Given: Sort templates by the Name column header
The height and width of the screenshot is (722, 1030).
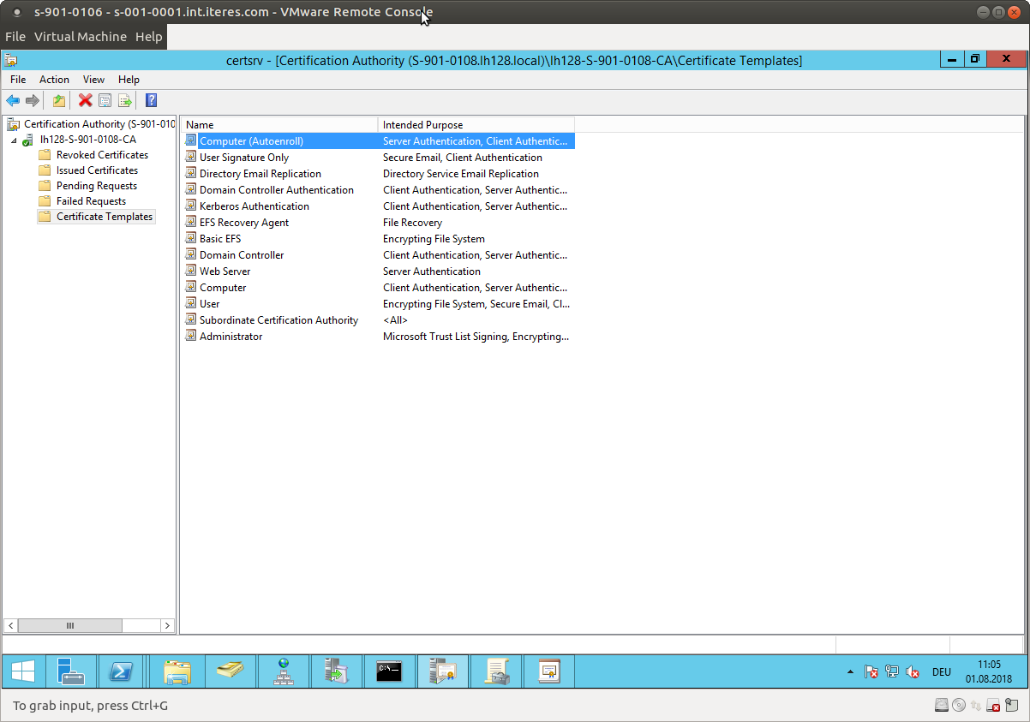Looking at the screenshot, I should coord(279,125).
